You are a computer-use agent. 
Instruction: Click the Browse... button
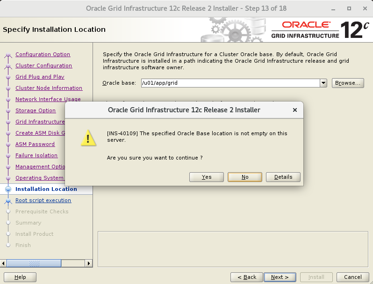point(348,83)
